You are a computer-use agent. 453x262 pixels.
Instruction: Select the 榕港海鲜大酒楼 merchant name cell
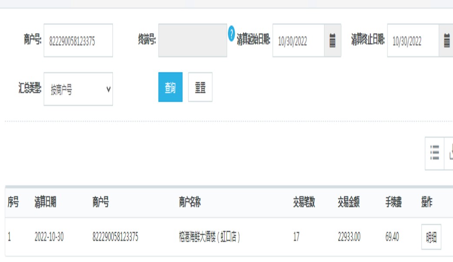209,237
